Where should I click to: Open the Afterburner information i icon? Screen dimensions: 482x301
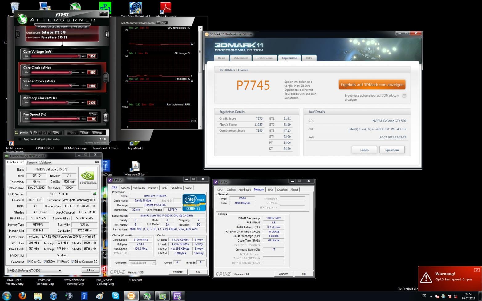(107, 34)
